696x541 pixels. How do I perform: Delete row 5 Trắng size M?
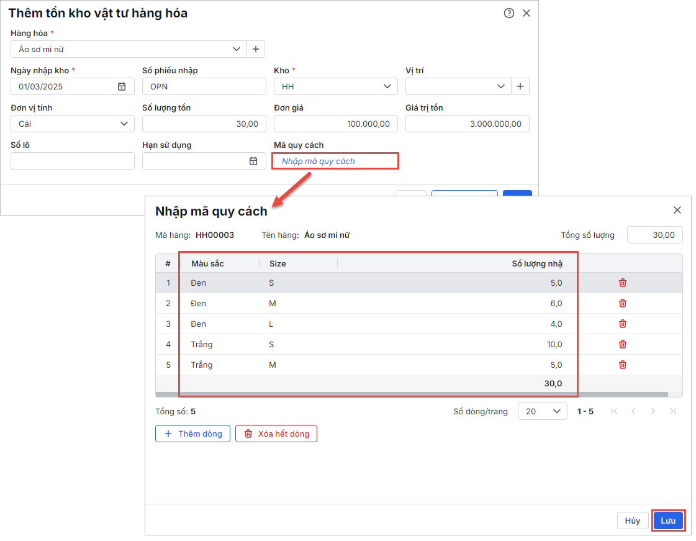pyautogui.click(x=623, y=365)
